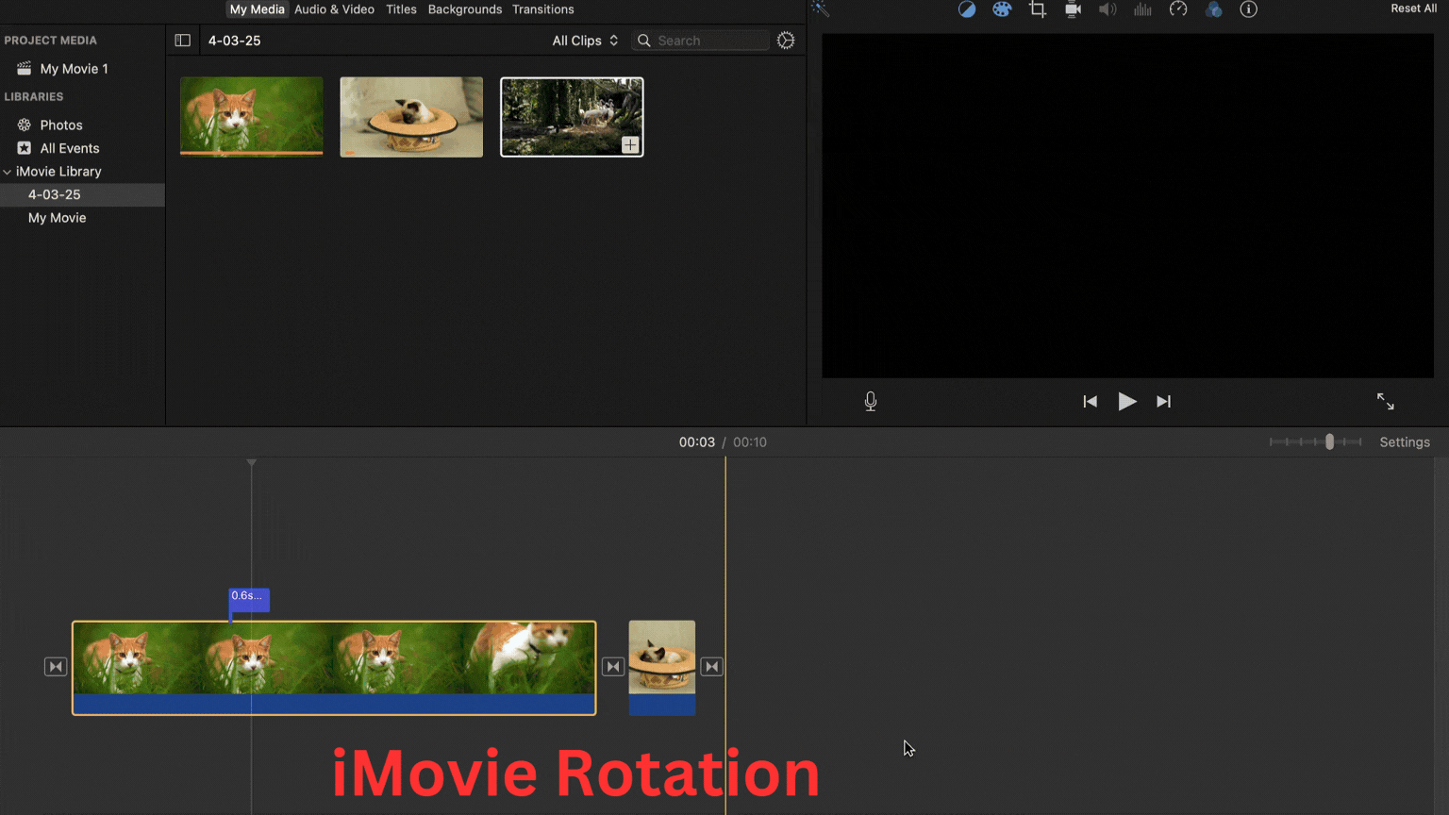This screenshot has width=1449, height=815.
Task: Open the Color Correction palette tool
Action: click(1002, 9)
